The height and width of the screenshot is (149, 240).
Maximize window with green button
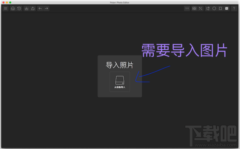[x=10, y=2]
